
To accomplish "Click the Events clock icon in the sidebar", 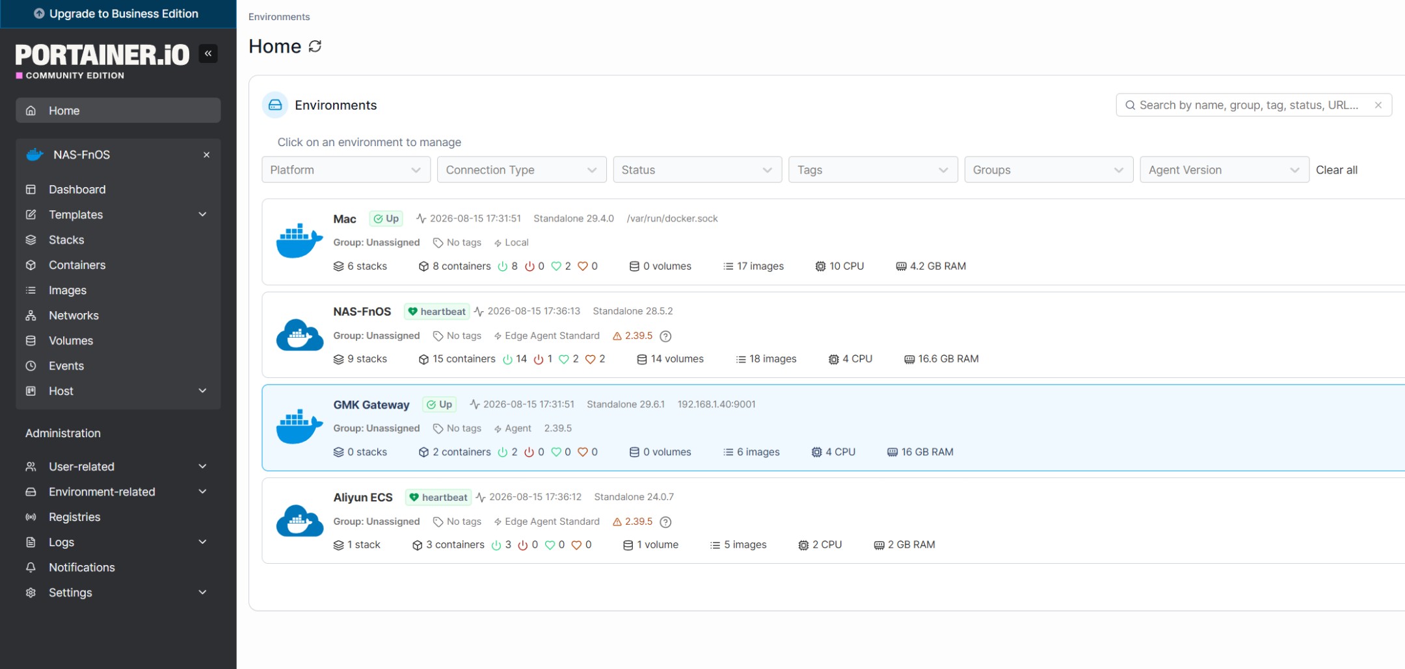I will (x=31, y=366).
